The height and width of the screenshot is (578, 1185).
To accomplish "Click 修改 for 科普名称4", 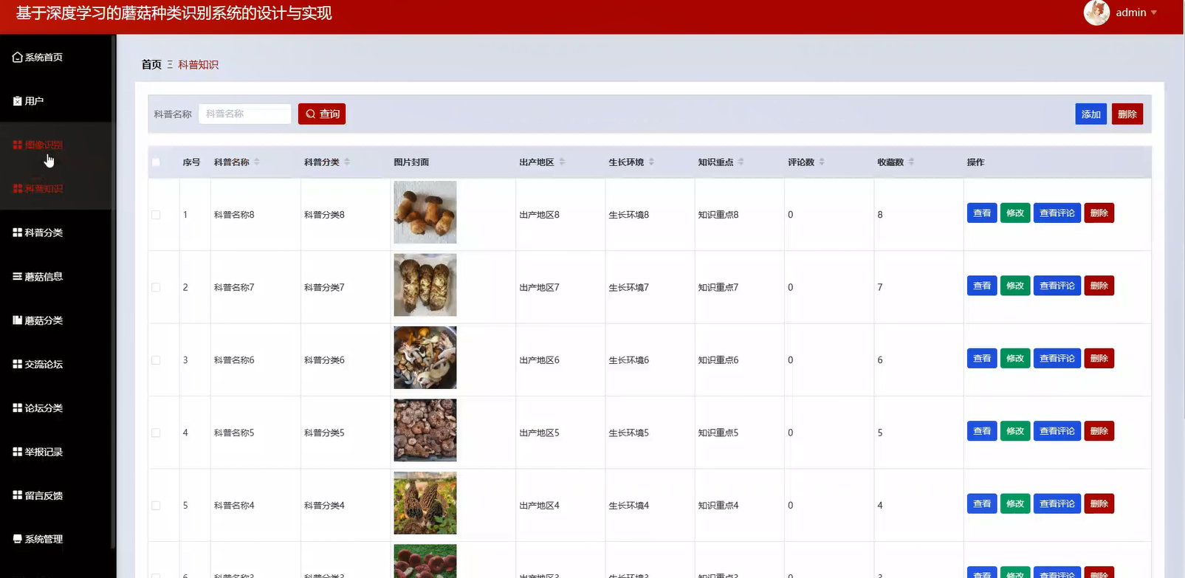I will tap(1015, 504).
